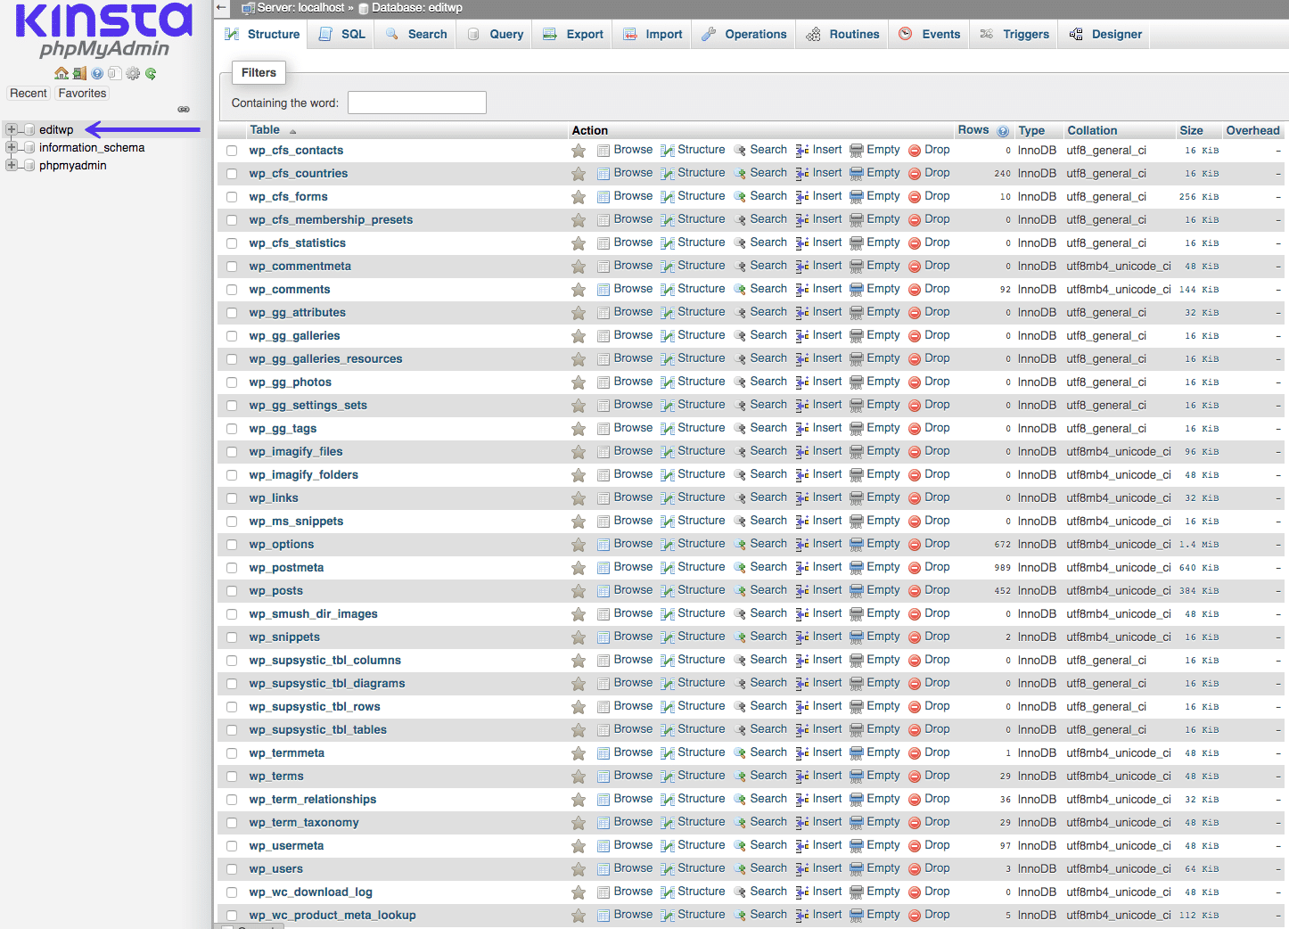Expand the editwp database node
Image resolution: width=1289 pixels, height=929 pixels.
point(11,129)
